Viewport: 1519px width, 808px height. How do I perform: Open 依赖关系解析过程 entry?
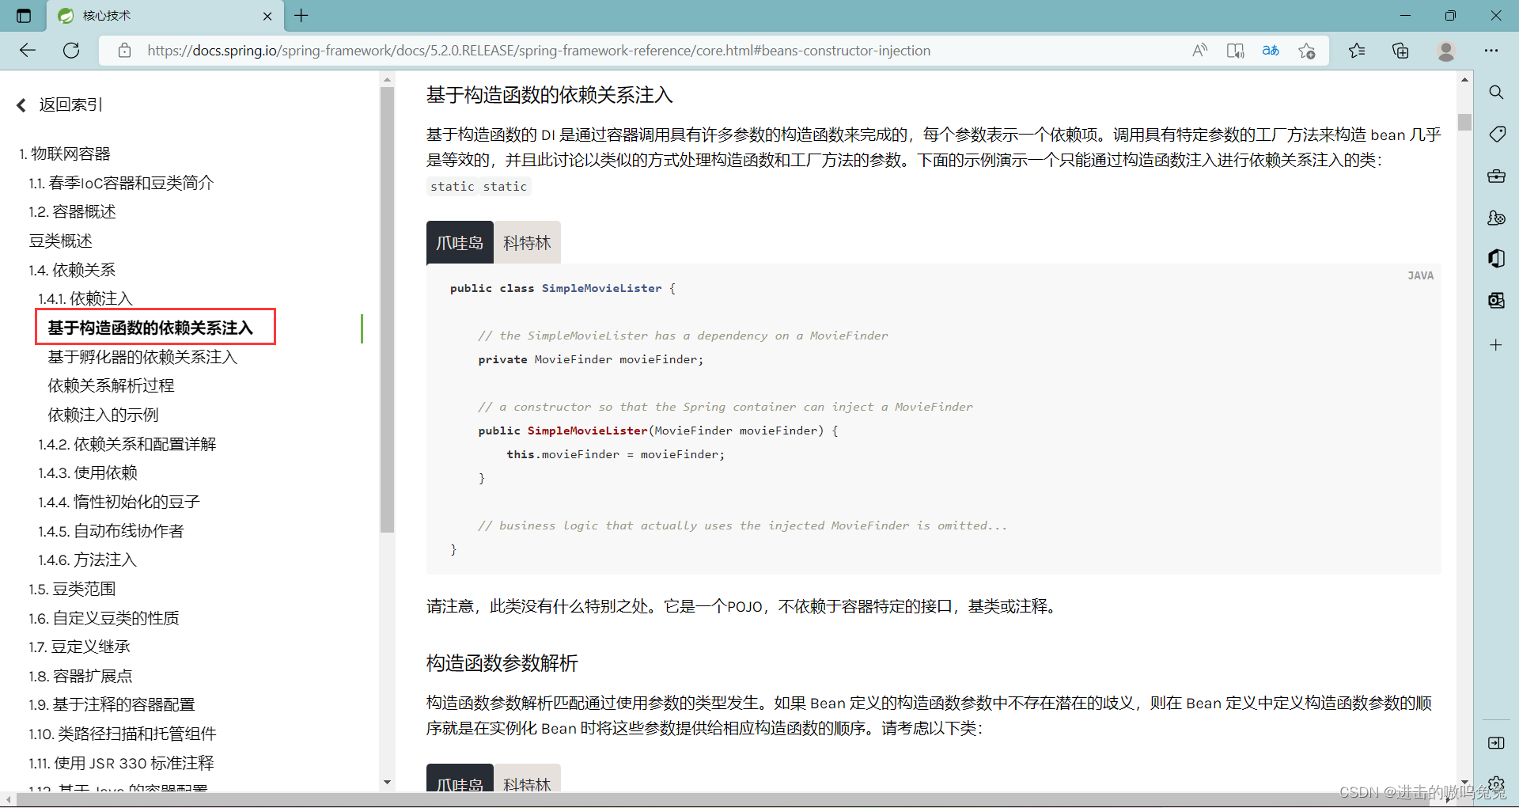click(111, 385)
